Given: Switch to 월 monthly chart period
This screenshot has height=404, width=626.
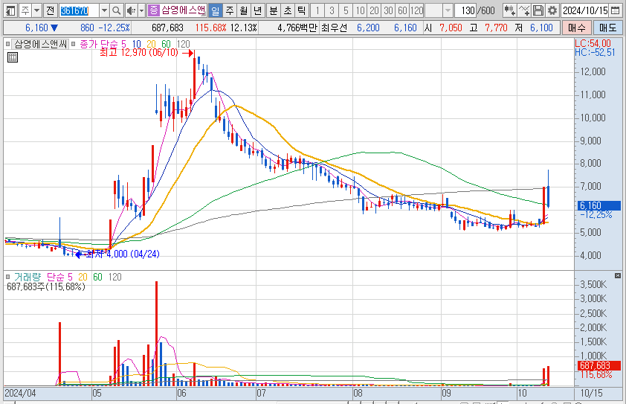Looking at the screenshot, I should 244,10.
